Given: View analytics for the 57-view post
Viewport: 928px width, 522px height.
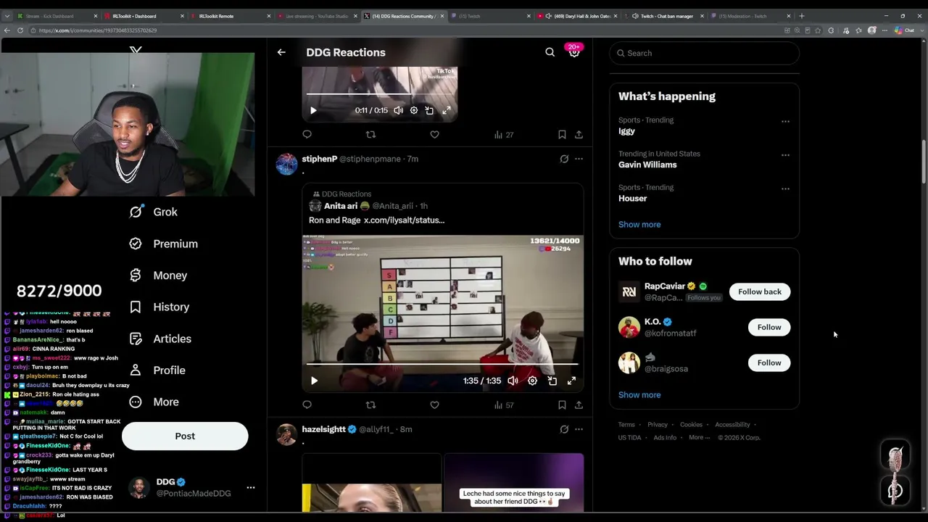Looking at the screenshot, I should pyautogui.click(x=504, y=405).
